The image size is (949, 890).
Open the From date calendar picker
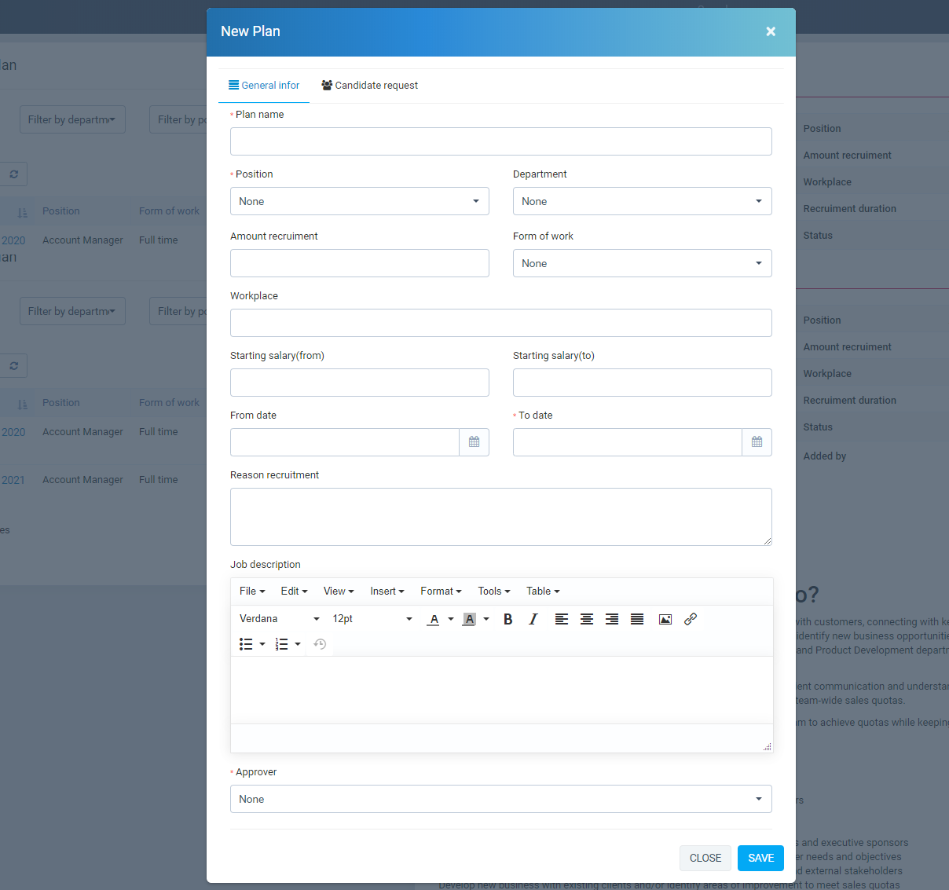[474, 442]
